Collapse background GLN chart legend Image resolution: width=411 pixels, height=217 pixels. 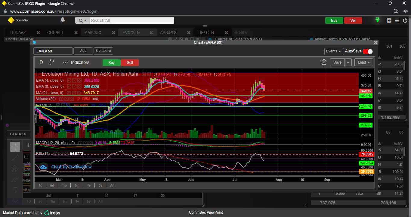click(26, 157)
